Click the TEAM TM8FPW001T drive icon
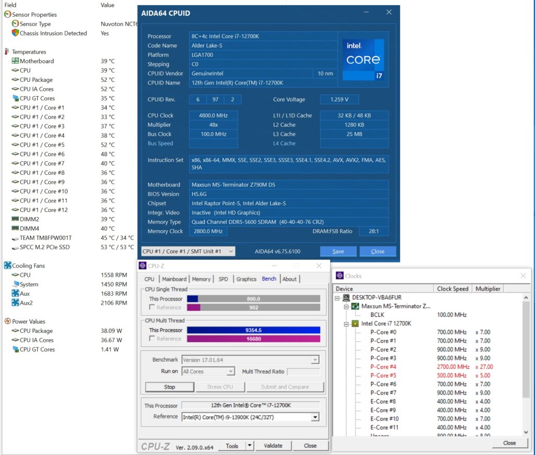The width and height of the screenshot is (535, 455). [x=15, y=238]
